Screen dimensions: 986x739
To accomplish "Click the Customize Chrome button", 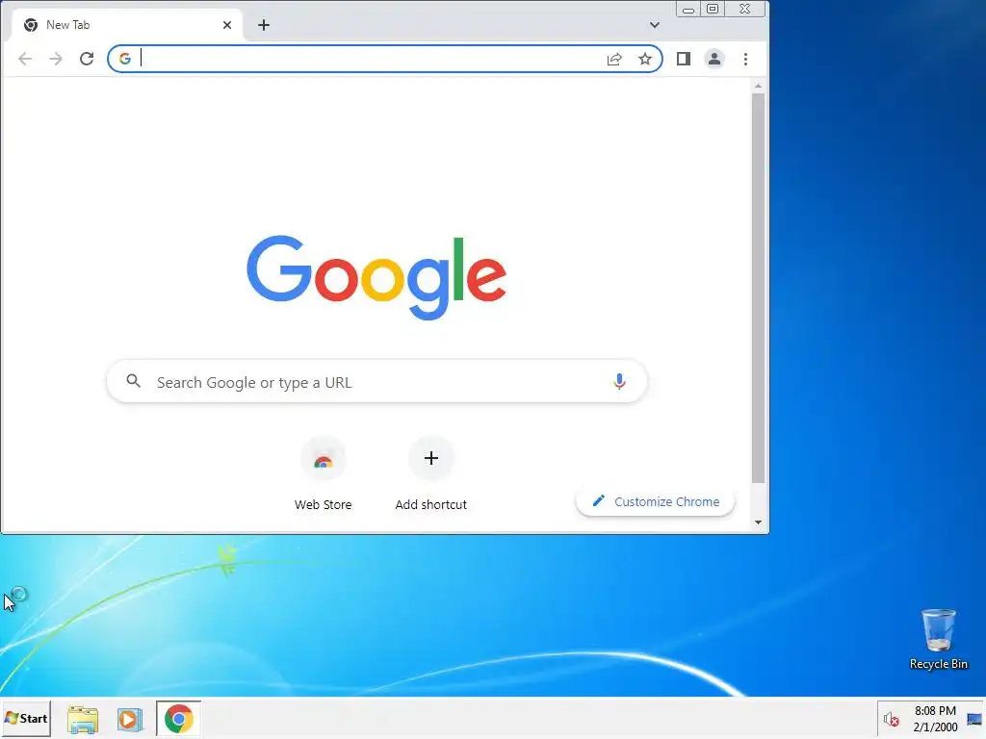I will pos(655,501).
